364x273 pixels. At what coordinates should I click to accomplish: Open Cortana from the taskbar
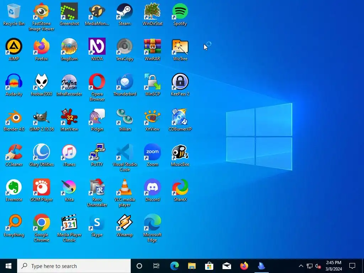coord(139,266)
